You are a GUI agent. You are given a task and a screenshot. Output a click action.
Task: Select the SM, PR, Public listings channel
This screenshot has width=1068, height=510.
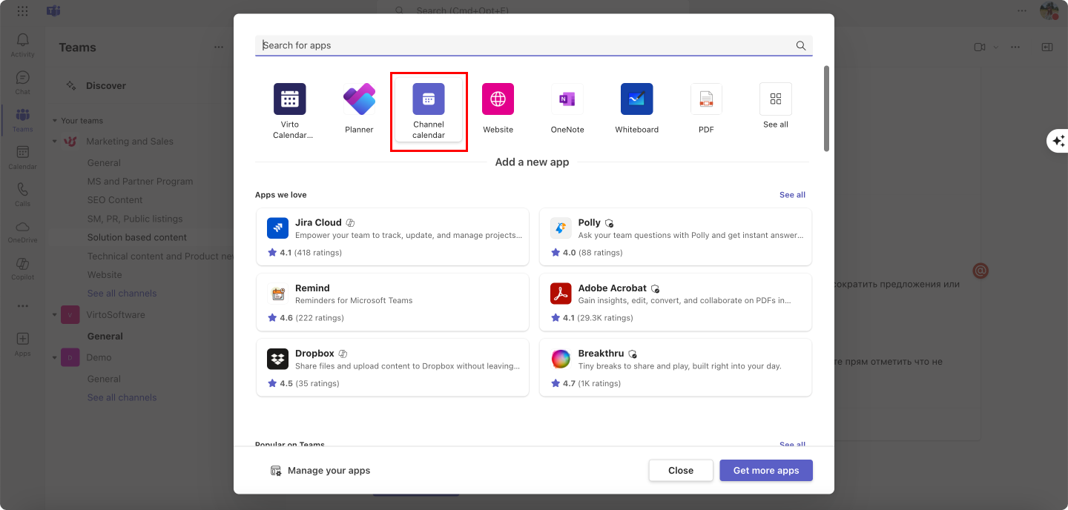[x=135, y=219]
